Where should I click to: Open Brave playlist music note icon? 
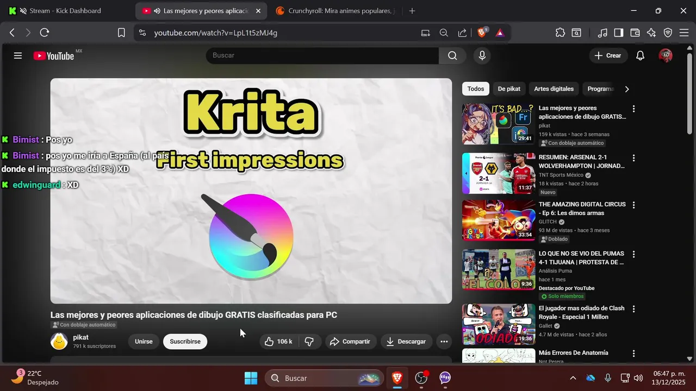pyautogui.click(x=602, y=33)
